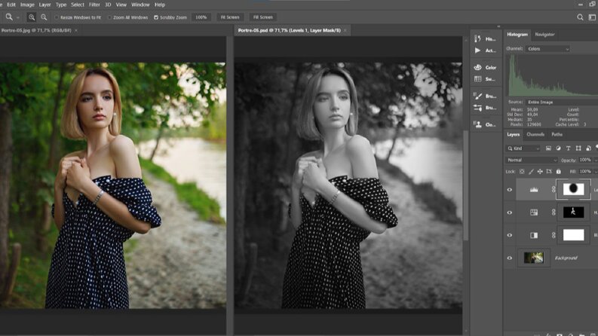Select the Background layer thumbnail
598x336 pixels.
pos(534,258)
